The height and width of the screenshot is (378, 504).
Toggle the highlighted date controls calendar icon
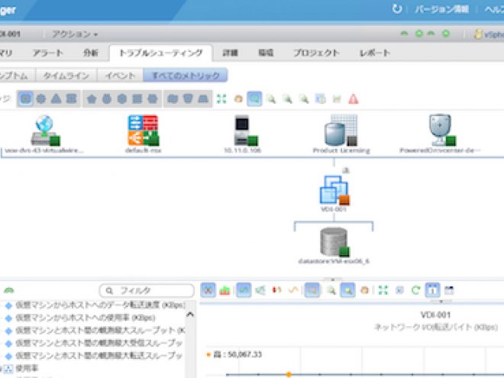pos(433,290)
